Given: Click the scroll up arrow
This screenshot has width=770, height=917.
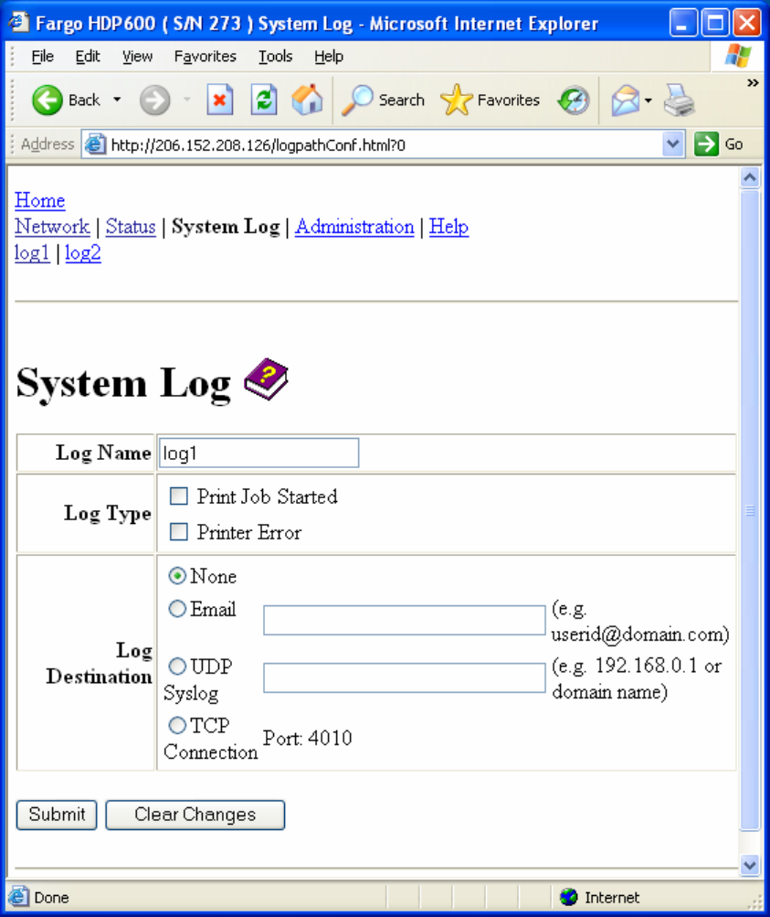Looking at the screenshot, I should [750, 177].
